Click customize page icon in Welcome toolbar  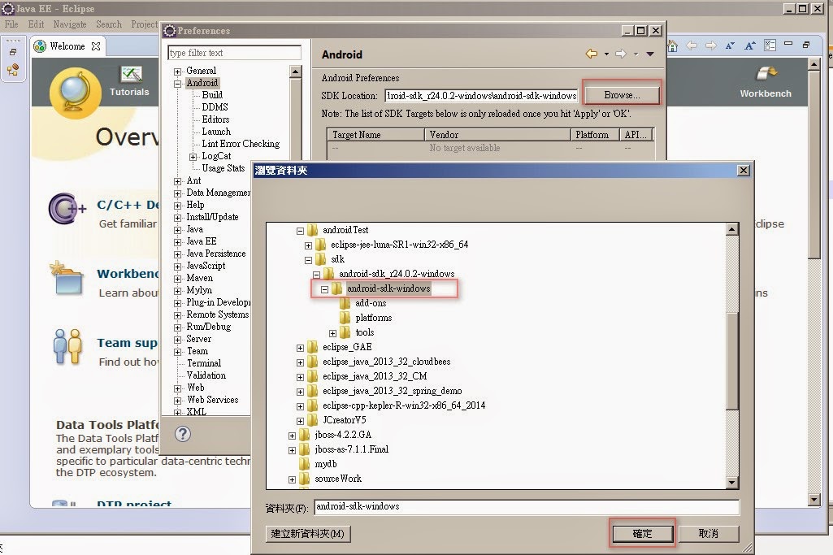coord(770,46)
